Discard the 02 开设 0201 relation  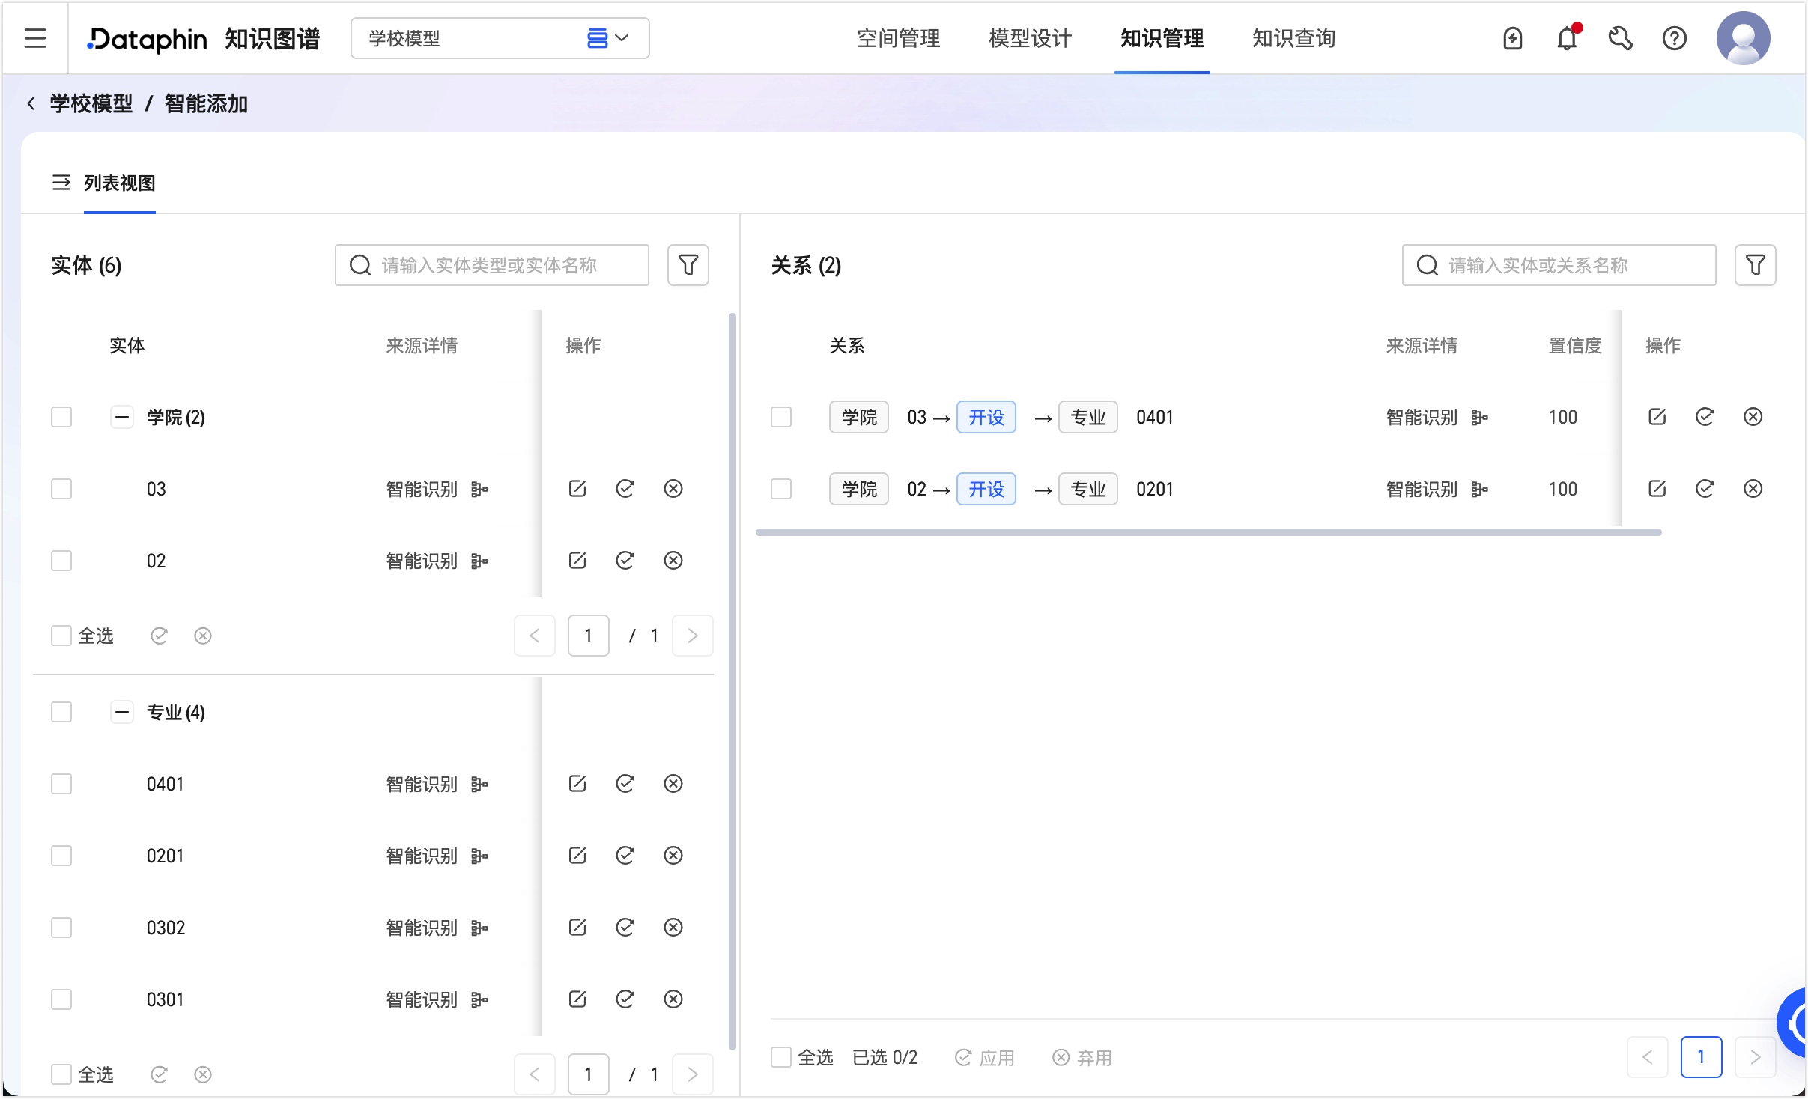tap(1753, 489)
